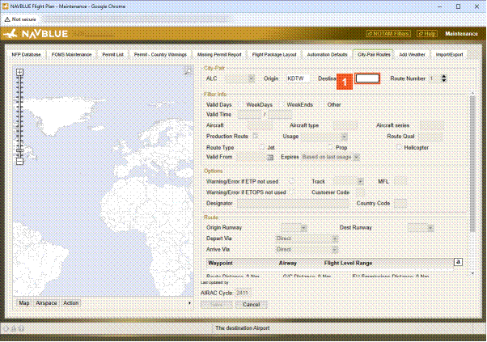Click the Customer Code field

[x=360, y=192]
